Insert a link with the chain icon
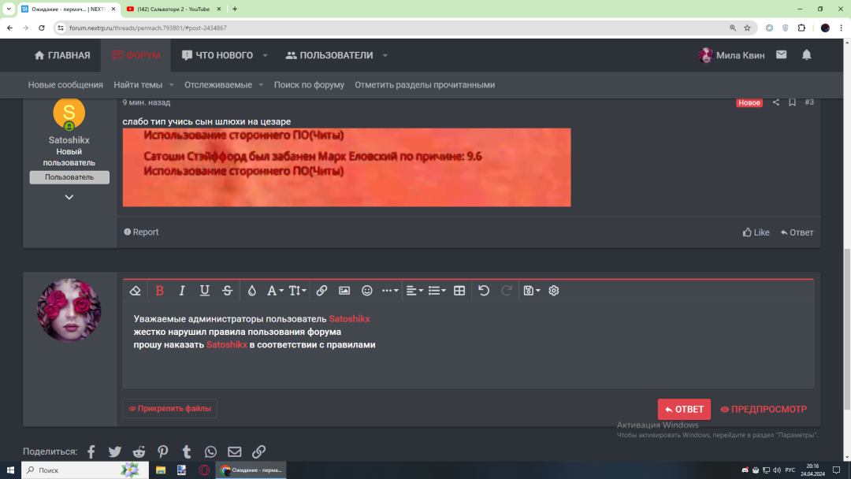The height and width of the screenshot is (479, 851). [x=321, y=291]
